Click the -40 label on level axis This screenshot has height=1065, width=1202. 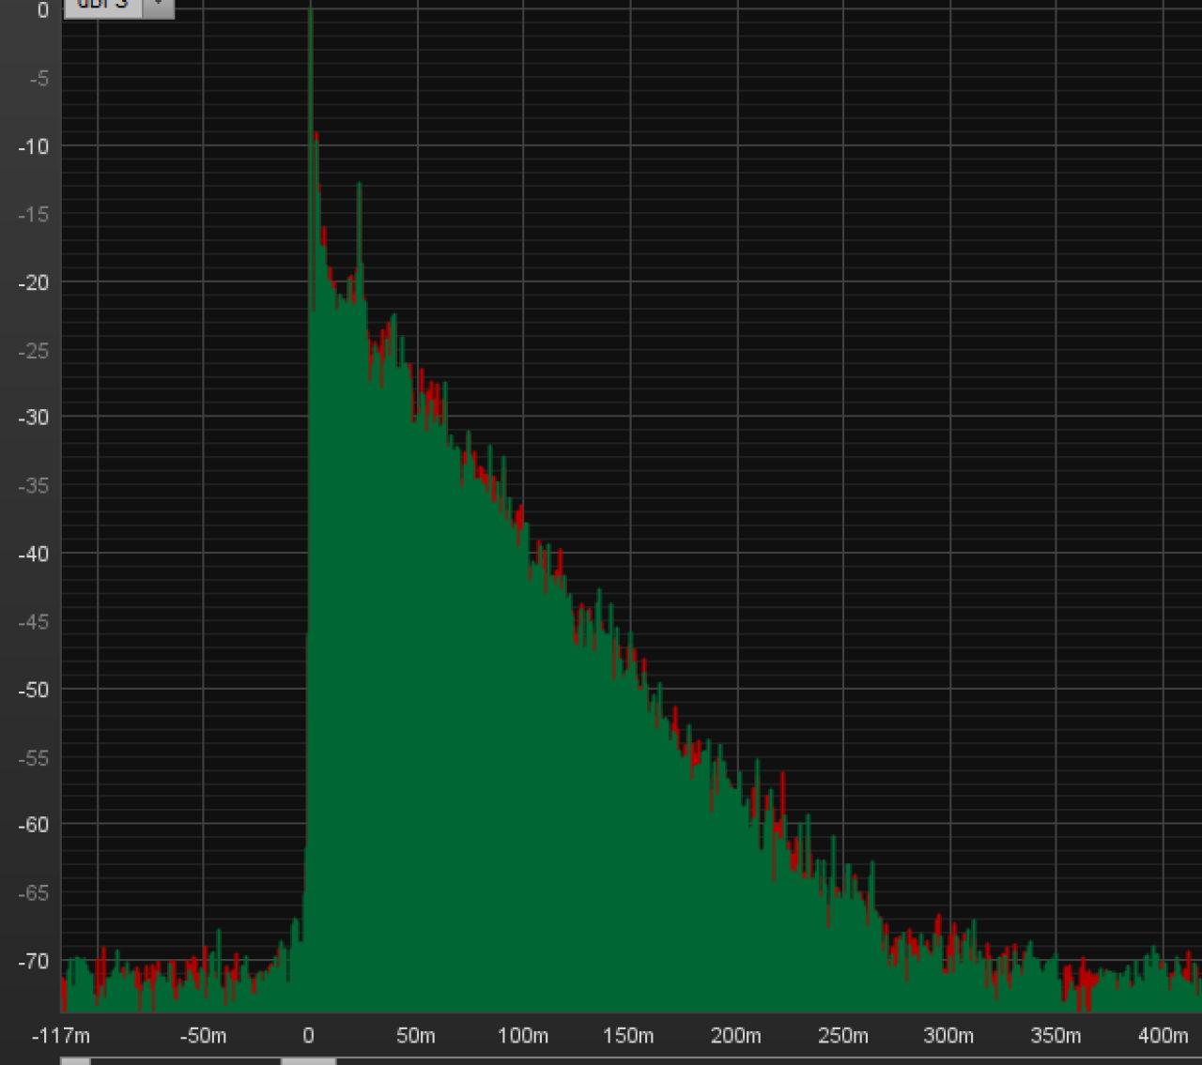[33, 554]
